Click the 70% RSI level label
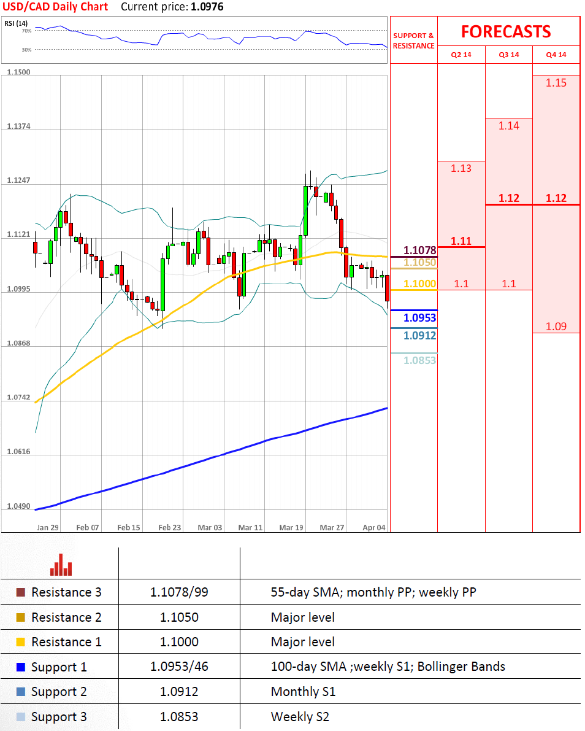The width and height of the screenshot is (585, 731). tap(26, 31)
